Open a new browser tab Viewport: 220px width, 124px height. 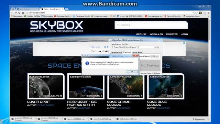(67, 9)
